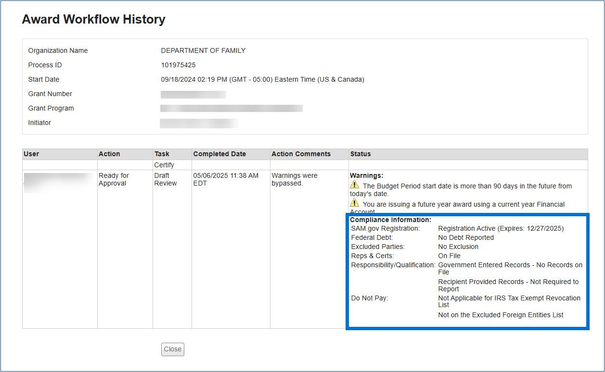Click the Start Date timestamp value
This screenshot has height=372, width=605.
(x=262, y=80)
